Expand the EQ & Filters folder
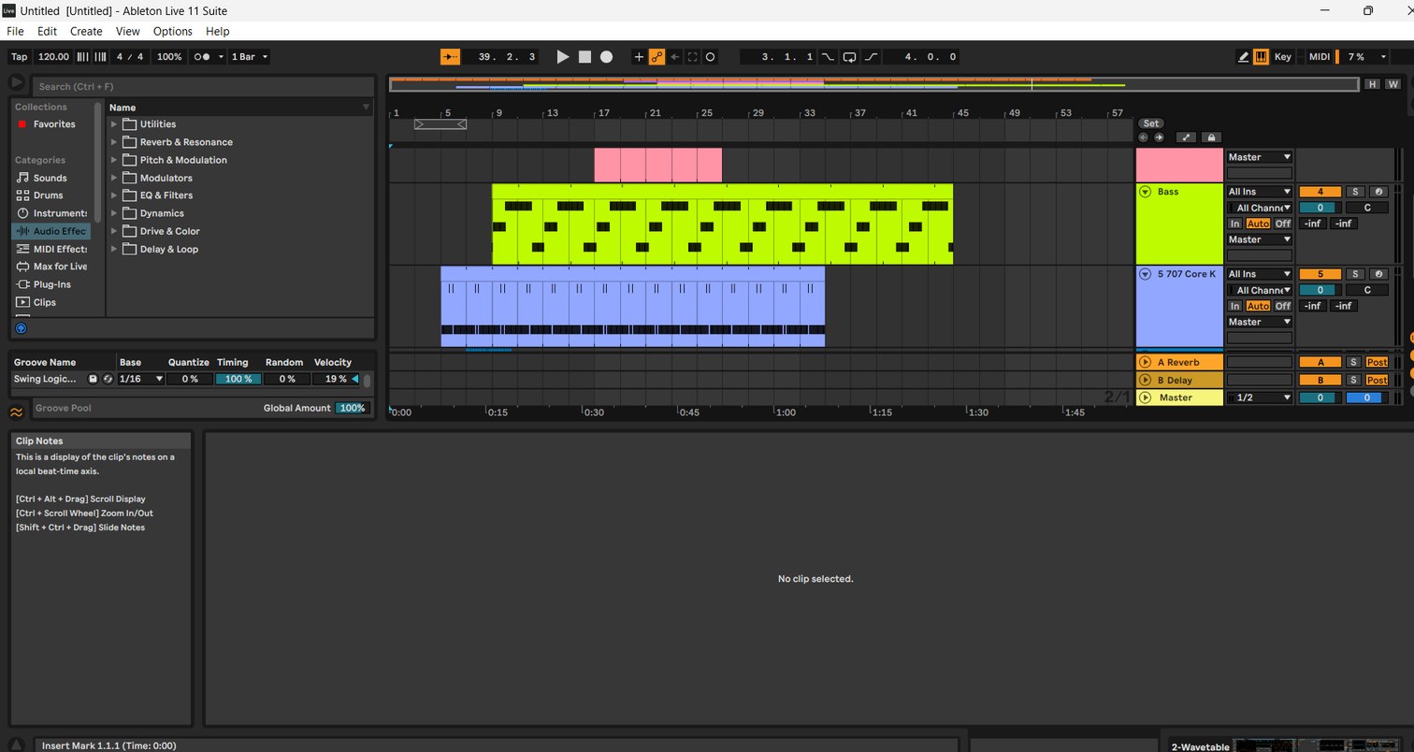The image size is (1414, 752). point(114,195)
